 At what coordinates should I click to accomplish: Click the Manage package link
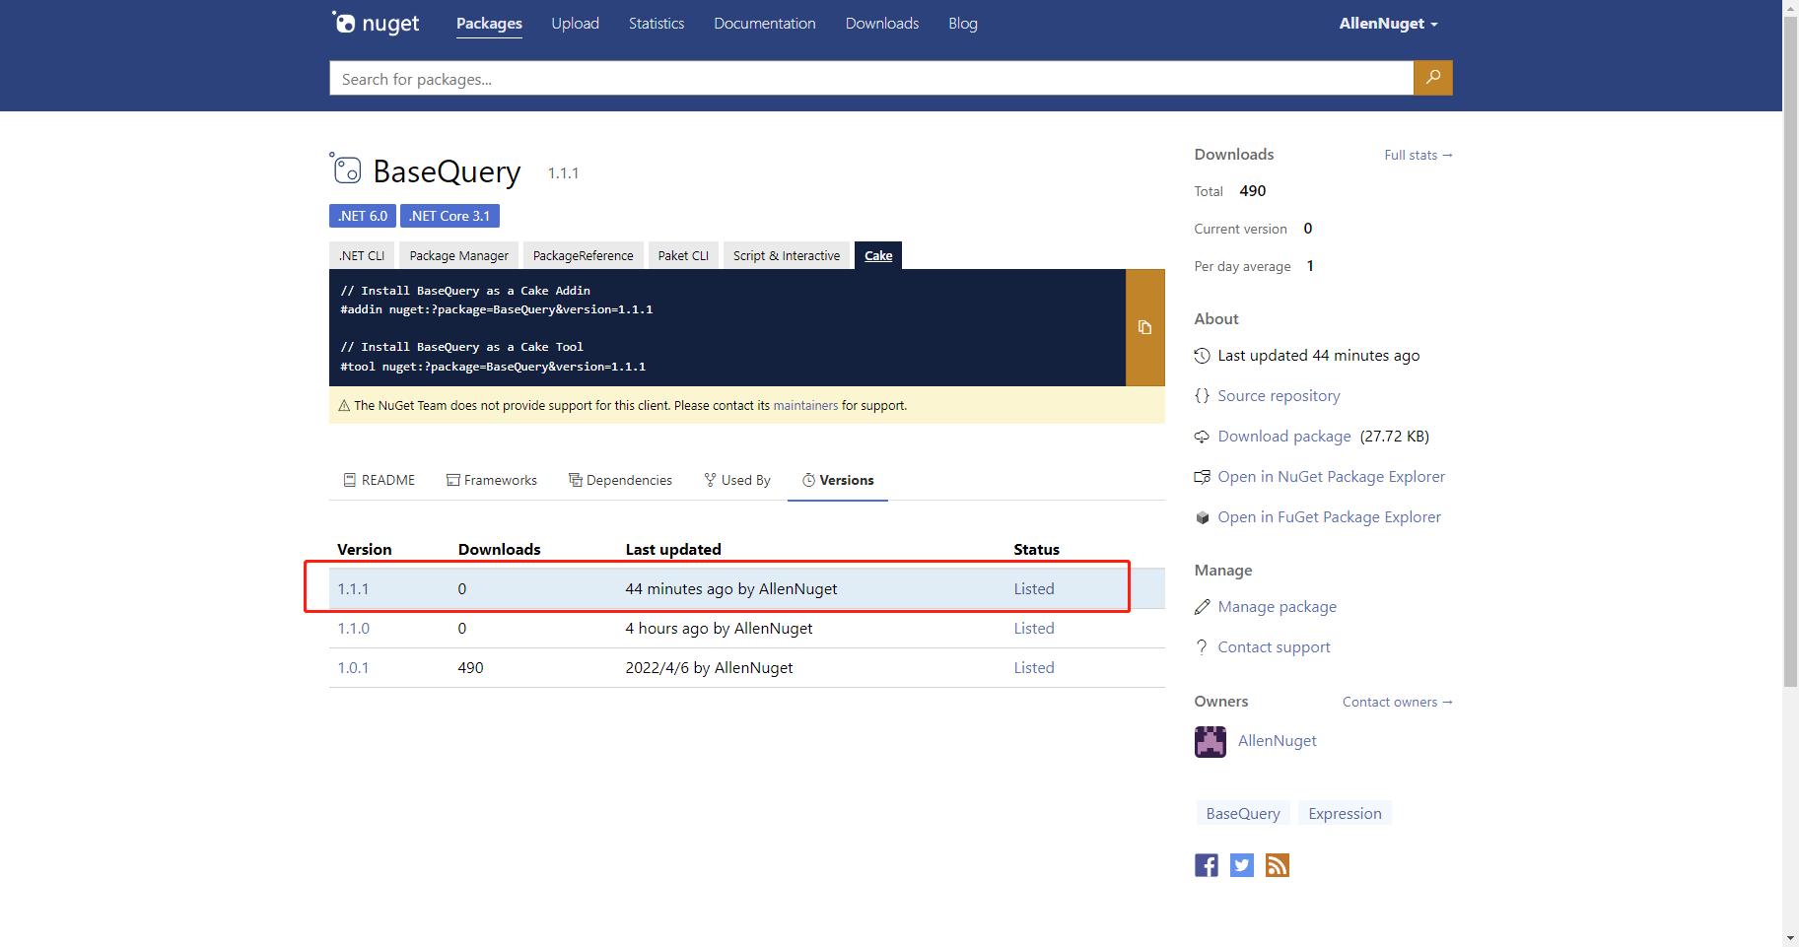click(x=1278, y=606)
